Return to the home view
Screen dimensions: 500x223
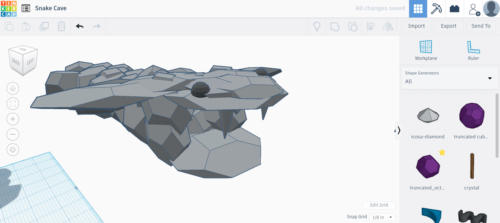pos(13,88)
